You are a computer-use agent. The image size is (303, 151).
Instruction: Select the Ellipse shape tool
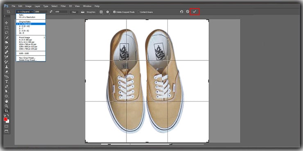(7, 96)
